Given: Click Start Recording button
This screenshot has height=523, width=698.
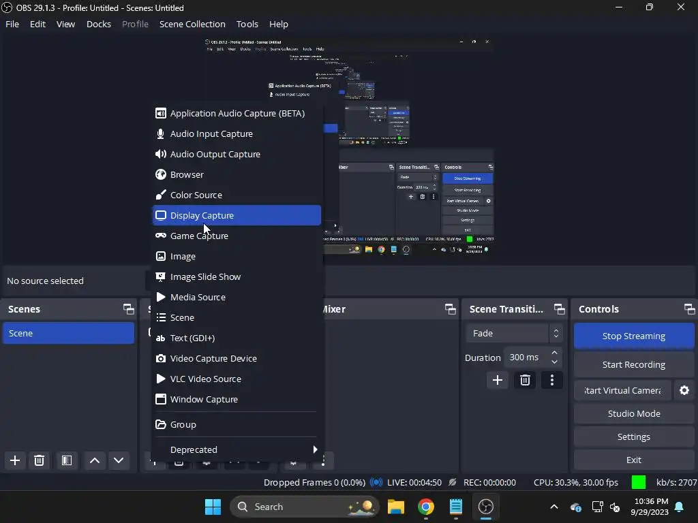Looking at the screenshot, I should coord(634,365).
